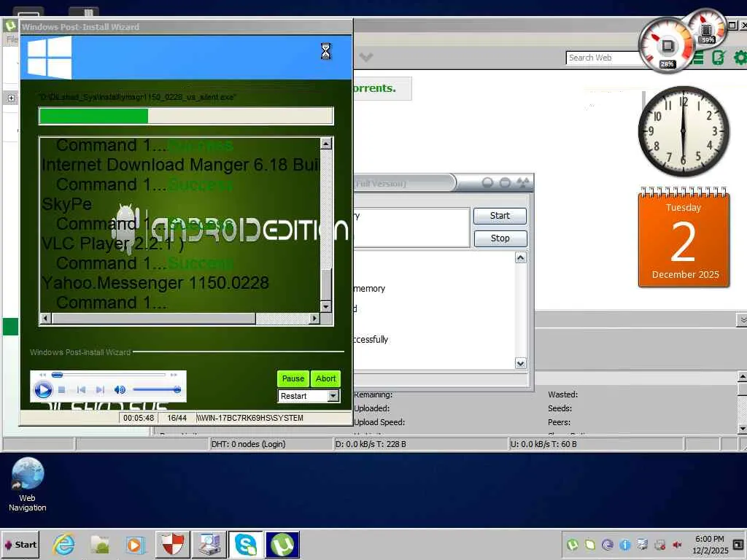Screen dimensions: 747x560
Task: Skip to next track in the wizard's media player
Action: point(99,390)
